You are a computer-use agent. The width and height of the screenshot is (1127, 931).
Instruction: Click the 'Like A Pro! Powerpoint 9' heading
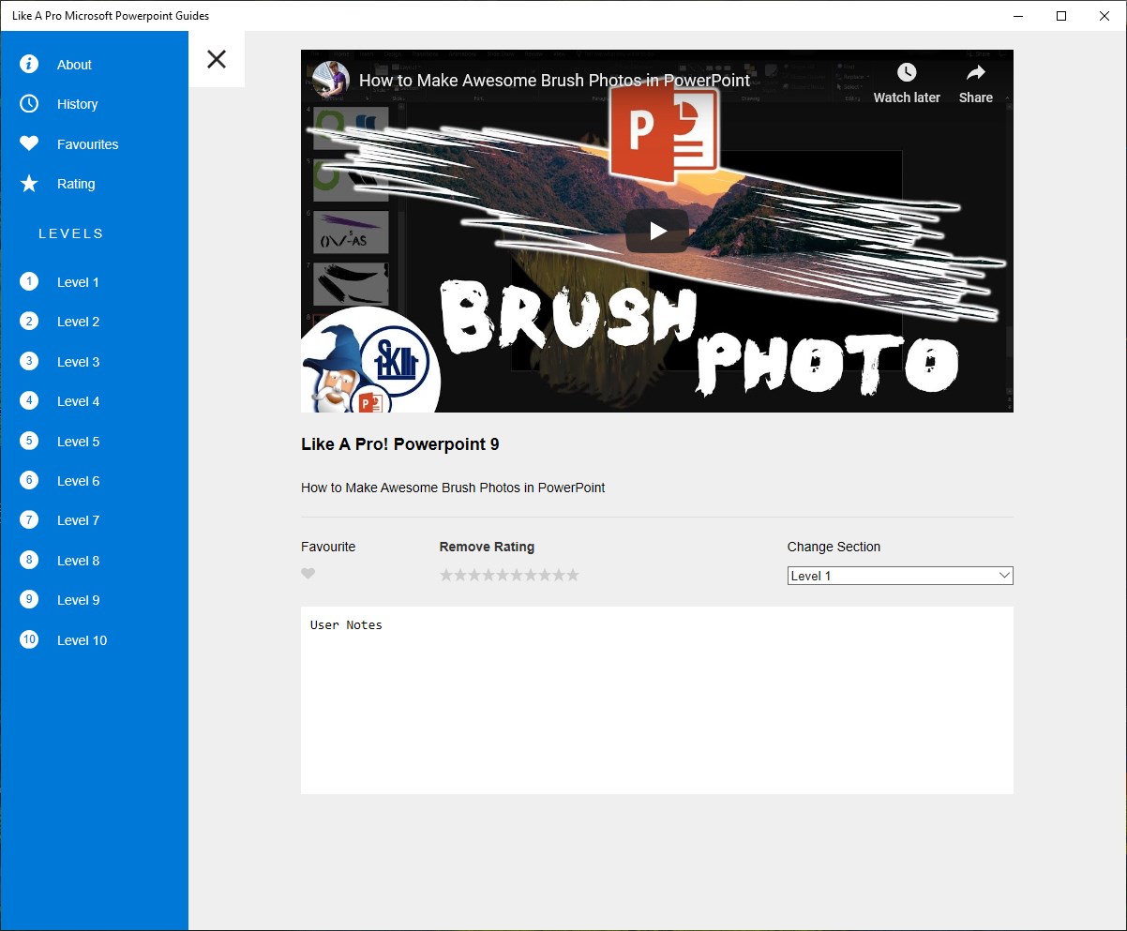[x=399, y=444]
